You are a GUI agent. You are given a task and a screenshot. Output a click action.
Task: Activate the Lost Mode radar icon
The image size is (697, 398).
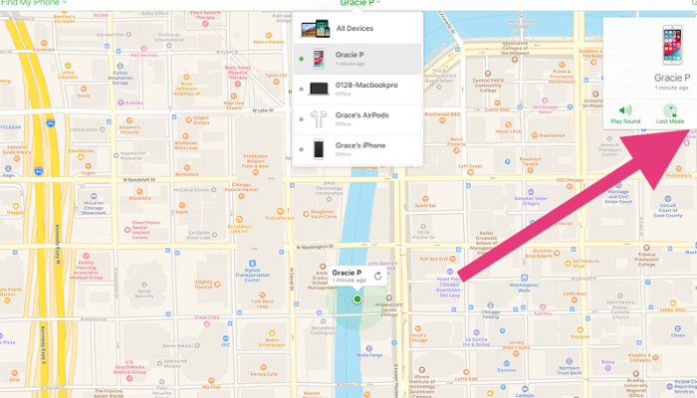669,110
